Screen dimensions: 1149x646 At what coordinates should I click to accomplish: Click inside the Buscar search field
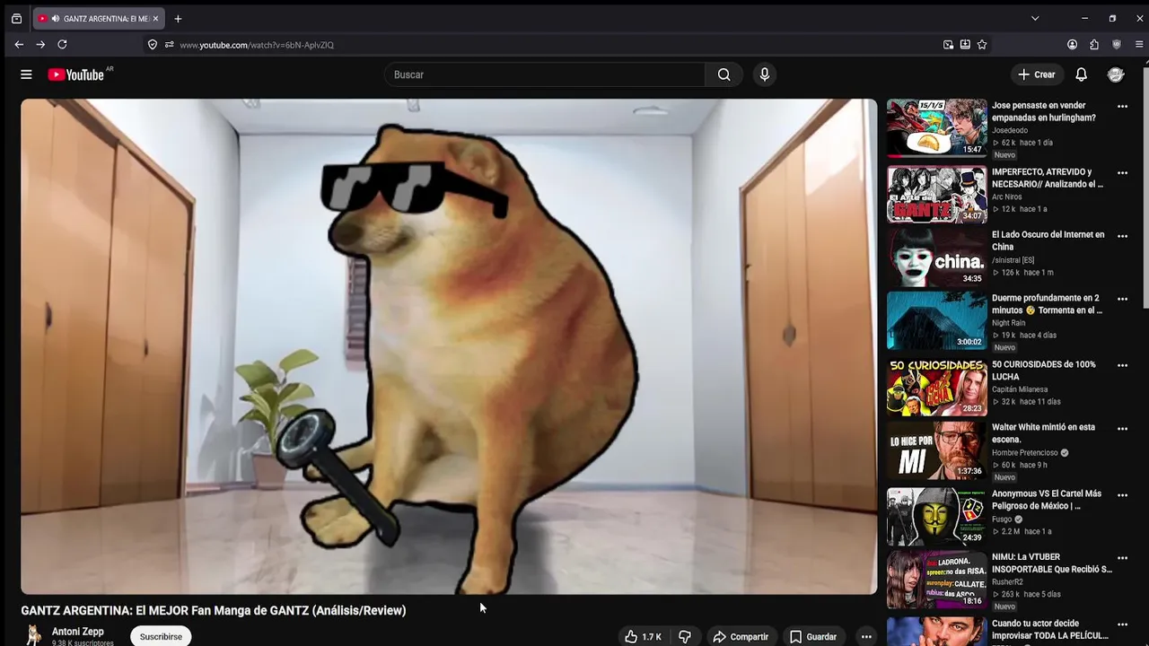(544, 74)
